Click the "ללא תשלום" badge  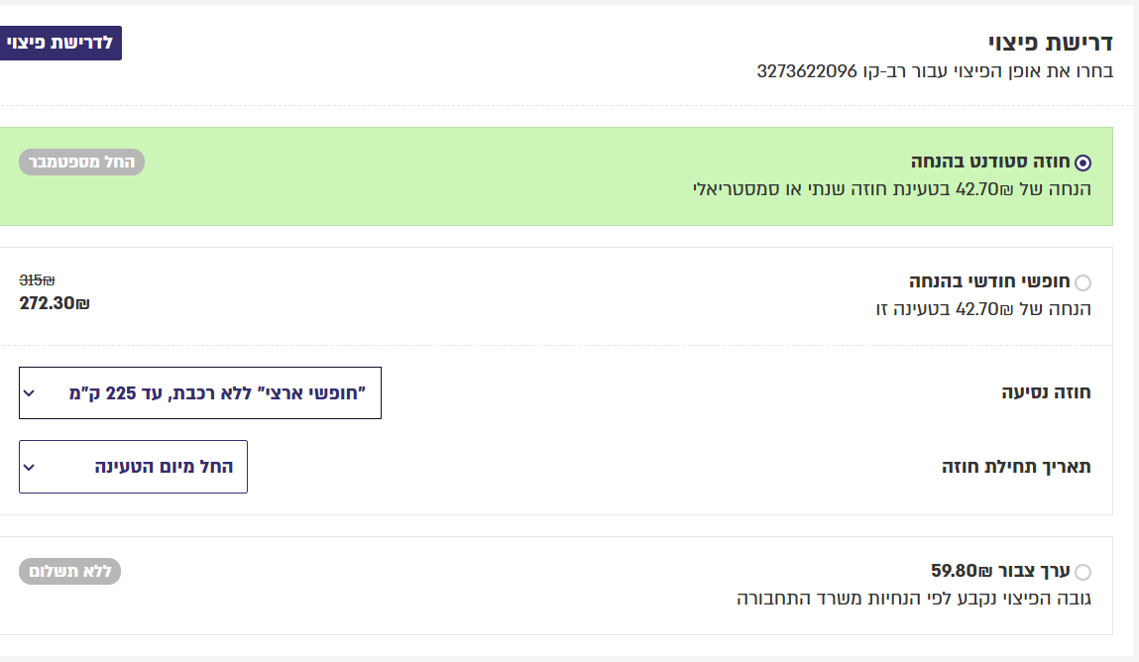pos(70,571)
